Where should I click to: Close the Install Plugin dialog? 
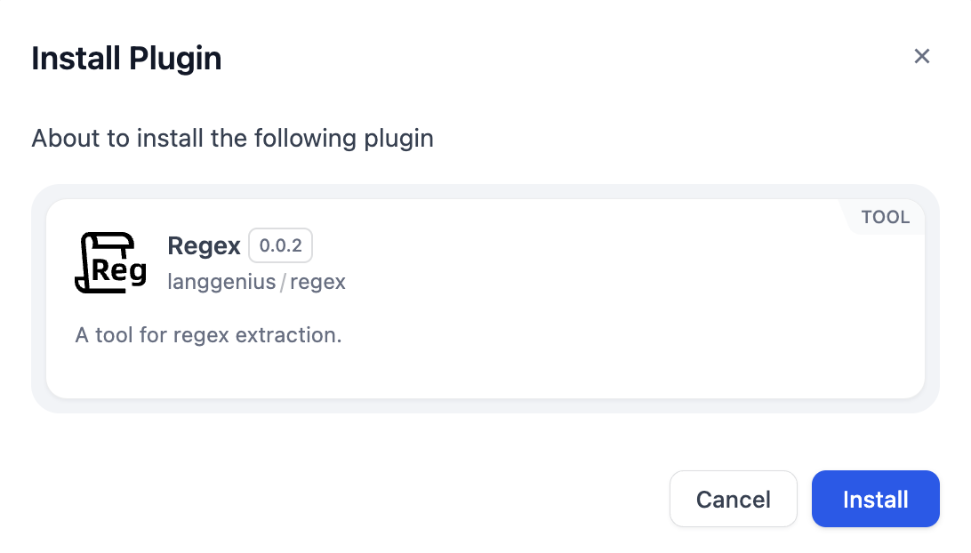pyautogui.click(x=922, y=57)
